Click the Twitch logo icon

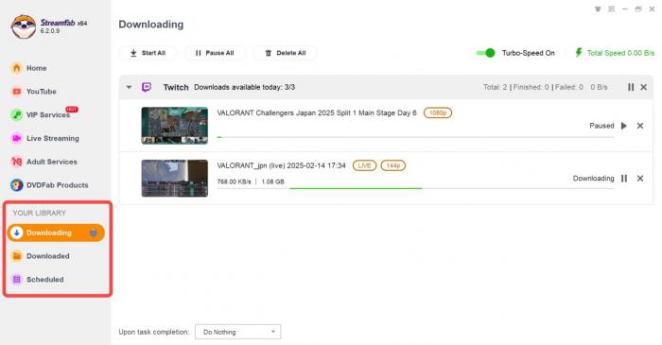(147, 87)
